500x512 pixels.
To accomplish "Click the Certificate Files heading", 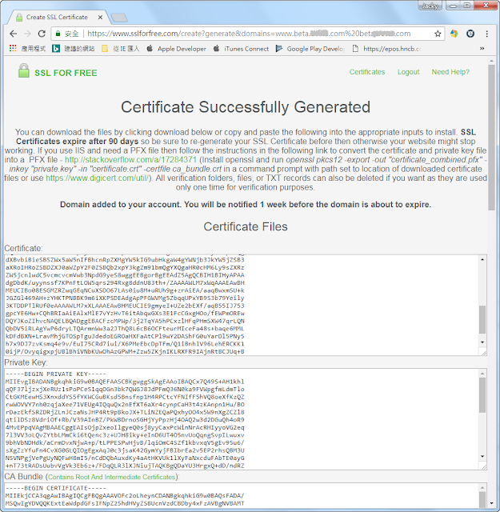I will (x=246, y=226).
